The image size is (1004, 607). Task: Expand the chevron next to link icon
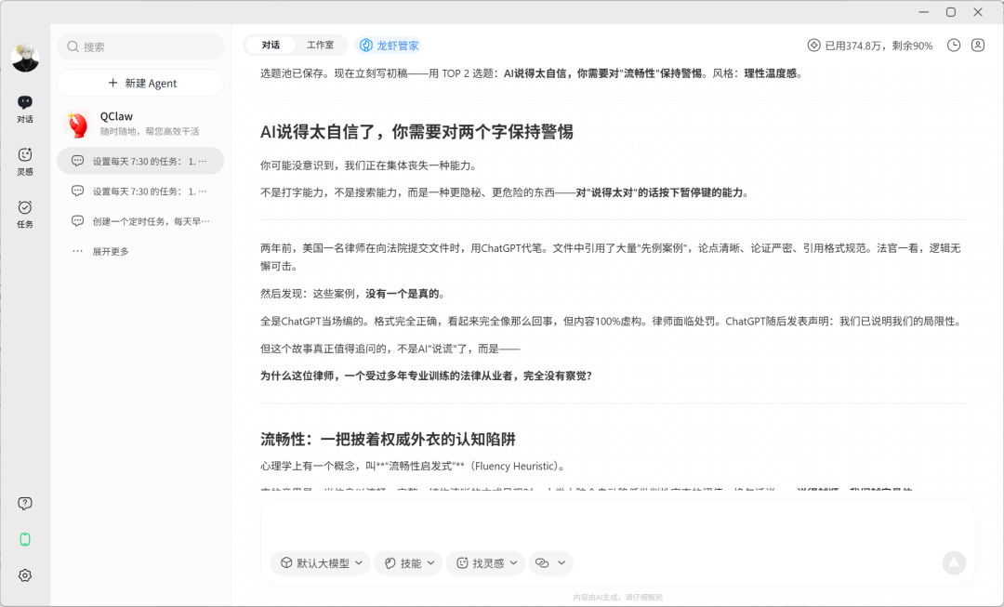[561, 562]
